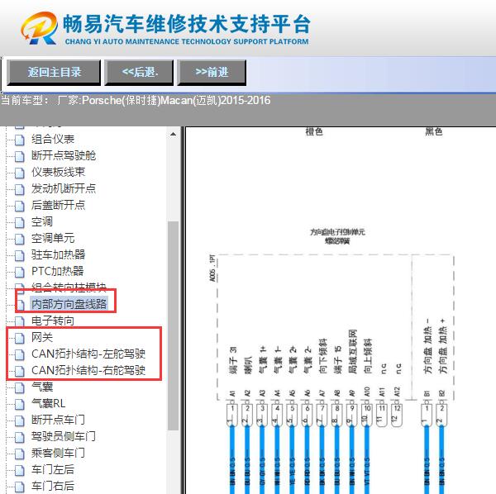Click the 方向盘电子控制单元 diagram title

pos(337,232)
